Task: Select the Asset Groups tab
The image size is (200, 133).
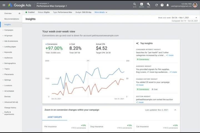Action: [55, 117]
